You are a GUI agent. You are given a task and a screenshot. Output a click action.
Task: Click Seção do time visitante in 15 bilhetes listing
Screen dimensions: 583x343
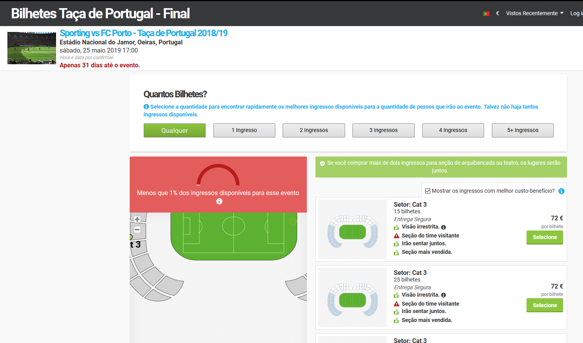tap(430, 236)
